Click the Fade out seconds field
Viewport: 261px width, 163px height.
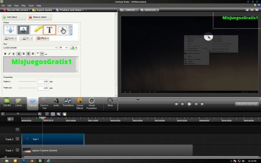point(43,88)
